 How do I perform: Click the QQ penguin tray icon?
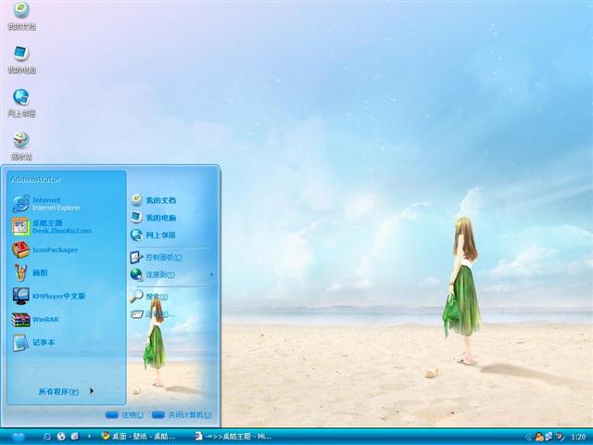click(x=539, y=437)
